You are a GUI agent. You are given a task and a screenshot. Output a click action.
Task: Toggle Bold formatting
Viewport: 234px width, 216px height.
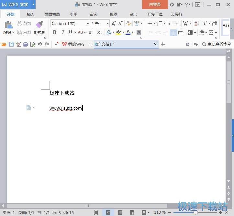(x=55, y=32)
